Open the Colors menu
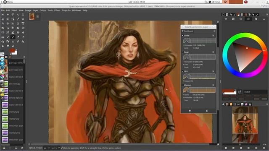The height and width of the screenshot is (151, 269). click(43, 10)
